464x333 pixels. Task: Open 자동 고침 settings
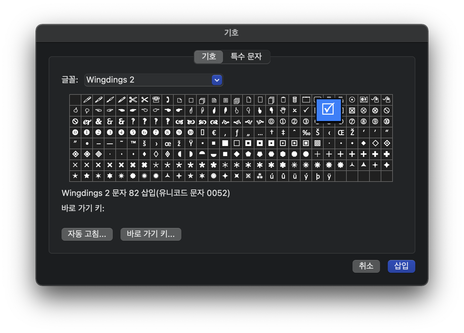pos(87,234)
